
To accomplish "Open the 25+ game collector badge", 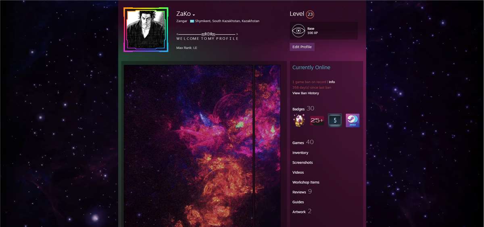I will coord(317,121).
